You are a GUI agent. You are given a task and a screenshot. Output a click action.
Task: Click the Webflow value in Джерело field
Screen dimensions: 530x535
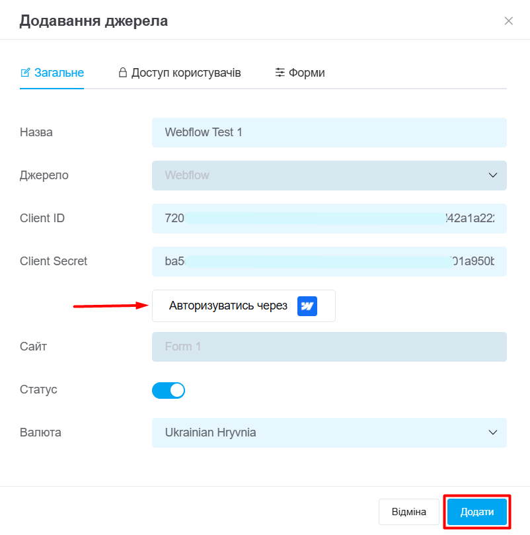187,175
